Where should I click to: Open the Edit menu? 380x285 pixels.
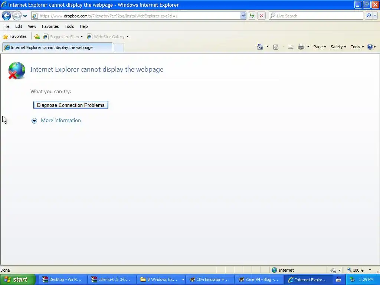[19, 26]
